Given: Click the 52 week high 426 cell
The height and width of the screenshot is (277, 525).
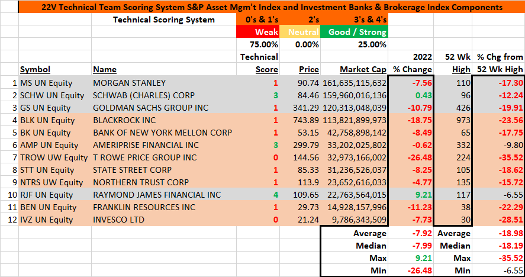Looking at the screenshot, I should [x=453, y=108].
